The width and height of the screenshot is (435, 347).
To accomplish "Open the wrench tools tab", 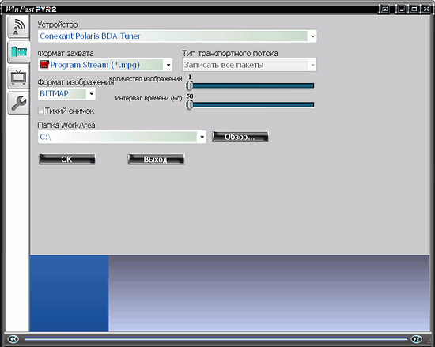I will [18, 103].
